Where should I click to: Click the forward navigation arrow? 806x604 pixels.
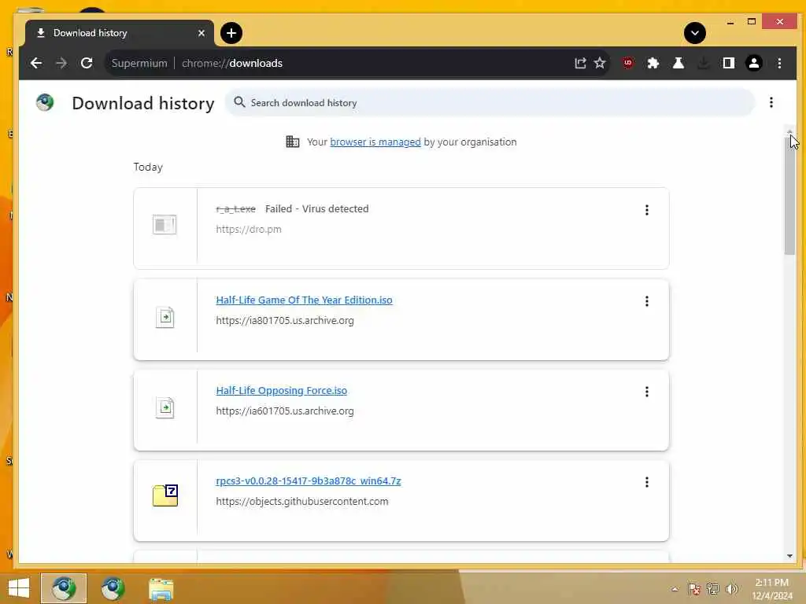point(61,63)
